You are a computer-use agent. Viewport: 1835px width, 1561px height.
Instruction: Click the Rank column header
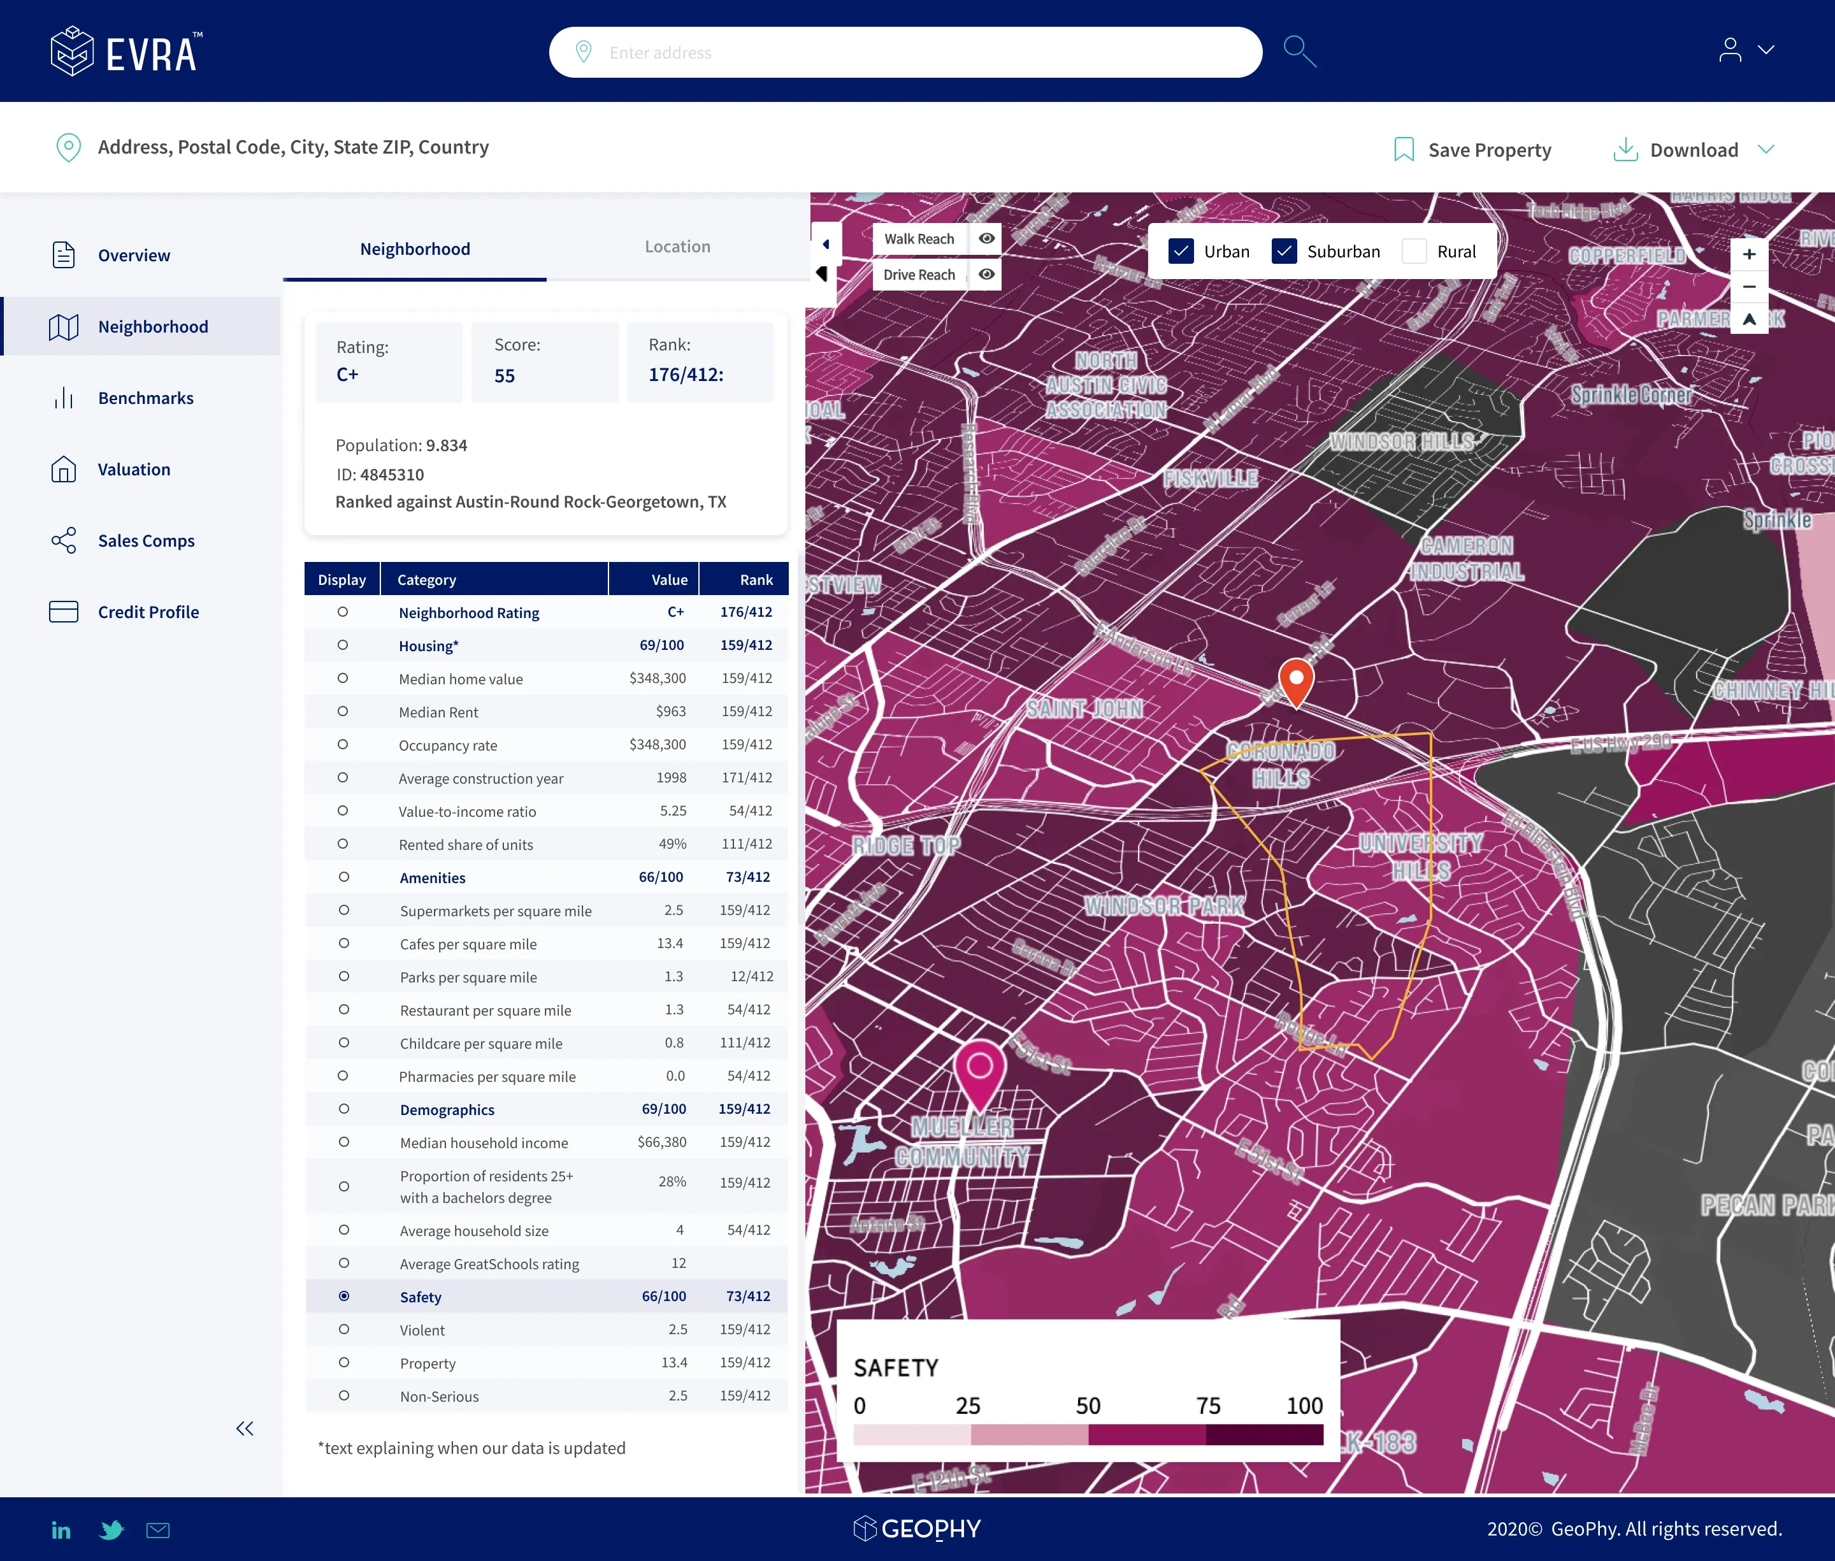743,580
